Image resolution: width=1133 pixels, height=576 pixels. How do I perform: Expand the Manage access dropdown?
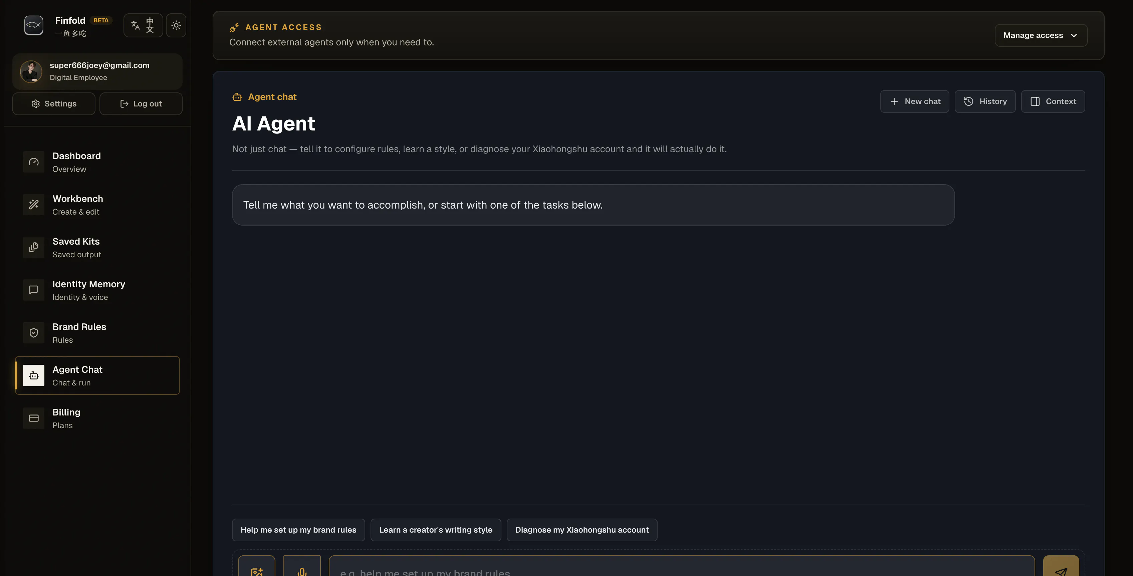[x=1041, y=35]
